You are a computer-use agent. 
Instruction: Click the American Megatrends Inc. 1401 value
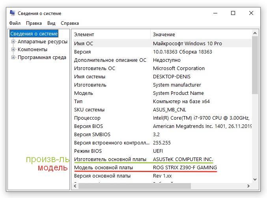pos(202,126)
